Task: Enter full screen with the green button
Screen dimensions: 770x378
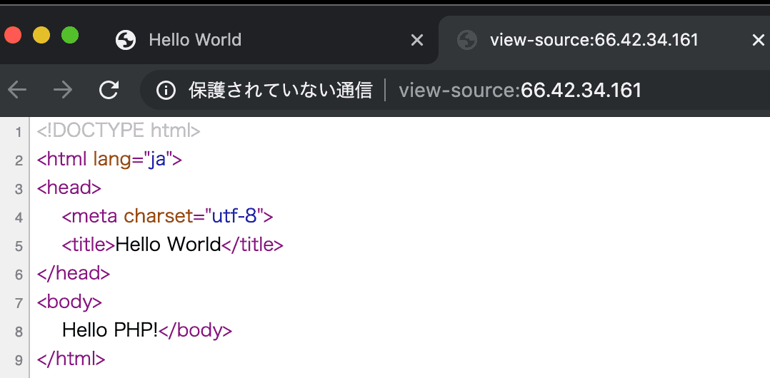Action: point(69,35)
